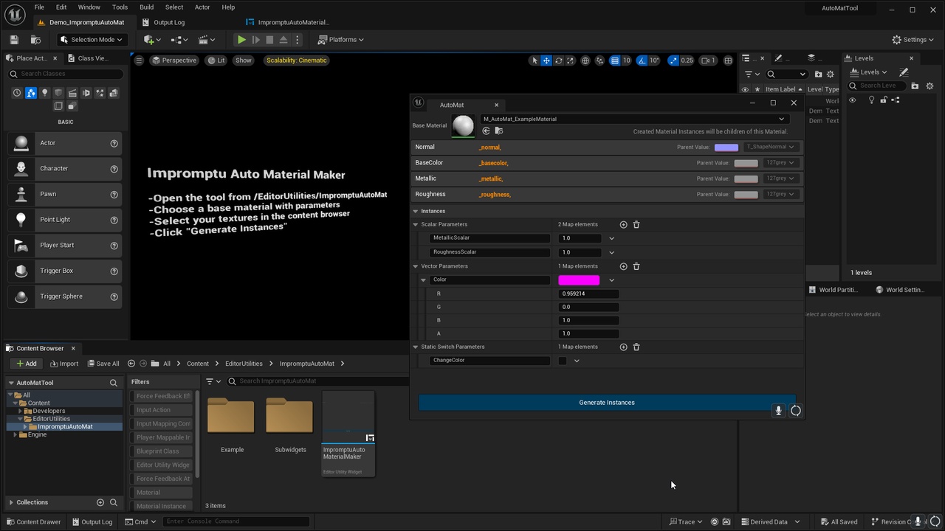Use selected asset arrow icon under Base Material

(x=486, y=131)
